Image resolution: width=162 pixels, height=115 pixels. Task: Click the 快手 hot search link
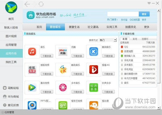(x=144, y=20)
